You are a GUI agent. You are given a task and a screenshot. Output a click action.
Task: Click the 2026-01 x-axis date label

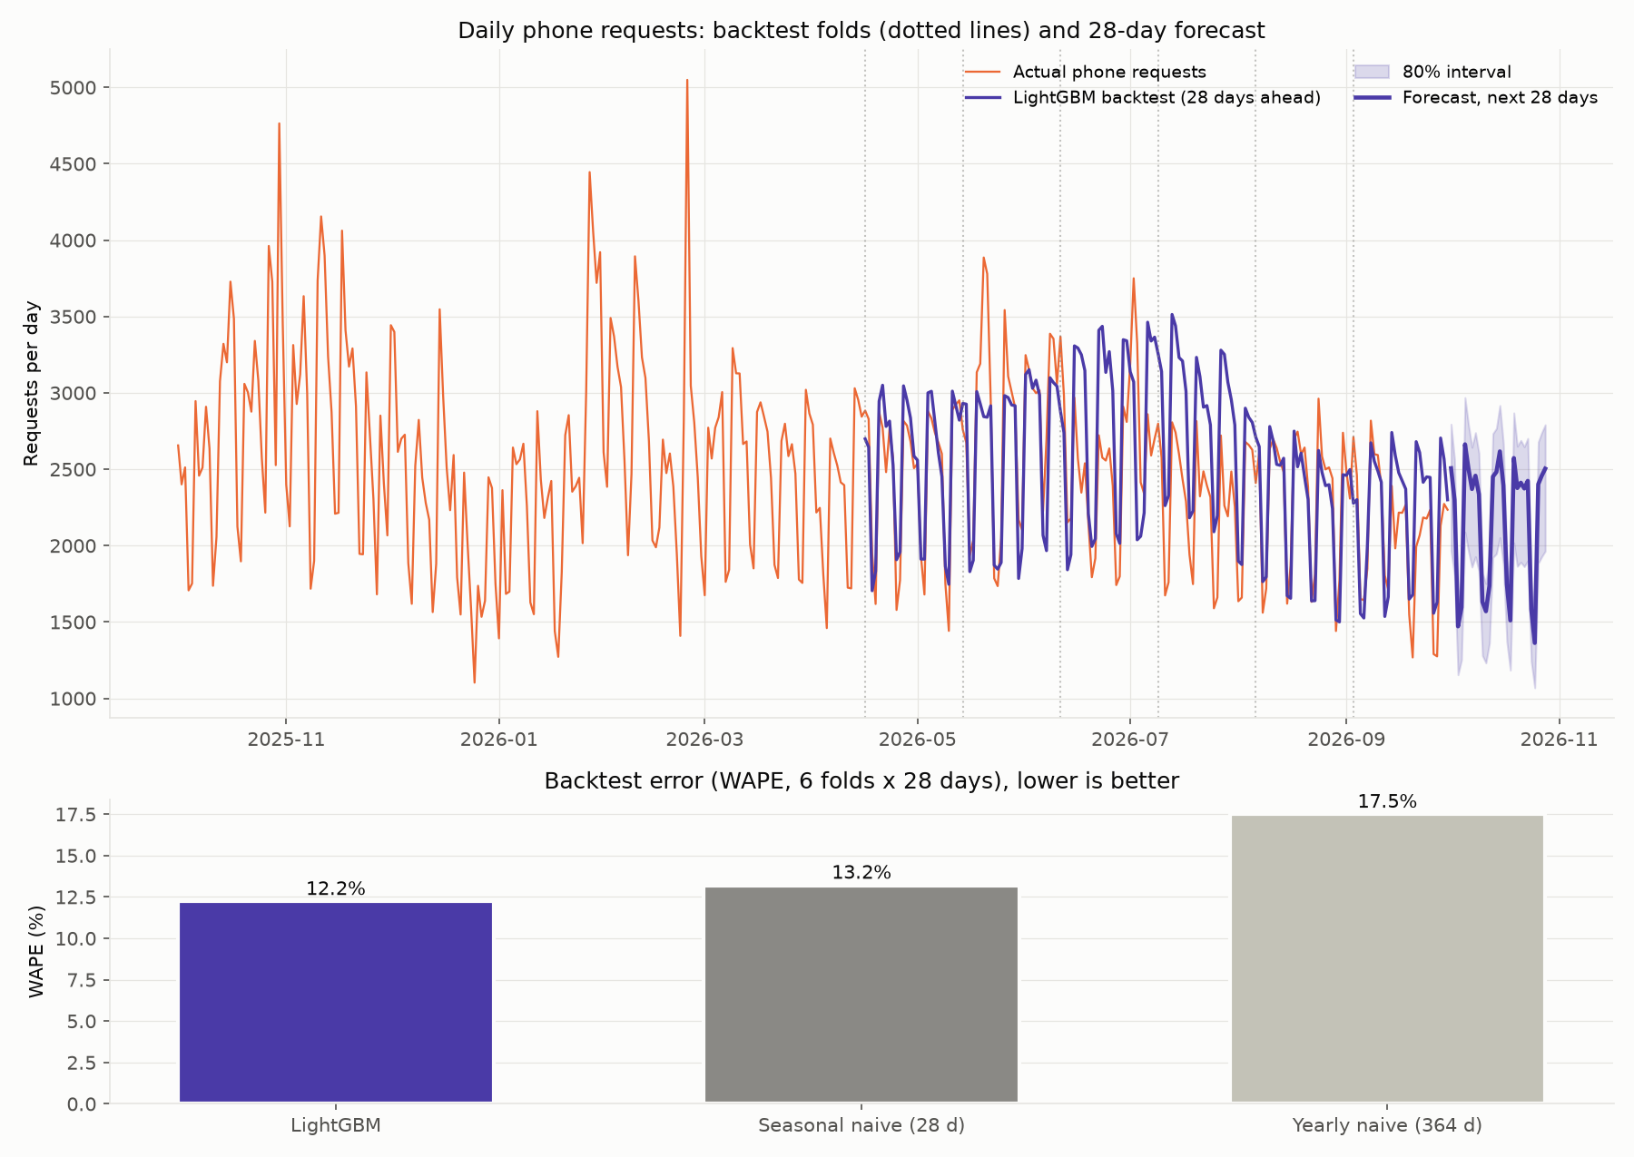tap(499, 739)
